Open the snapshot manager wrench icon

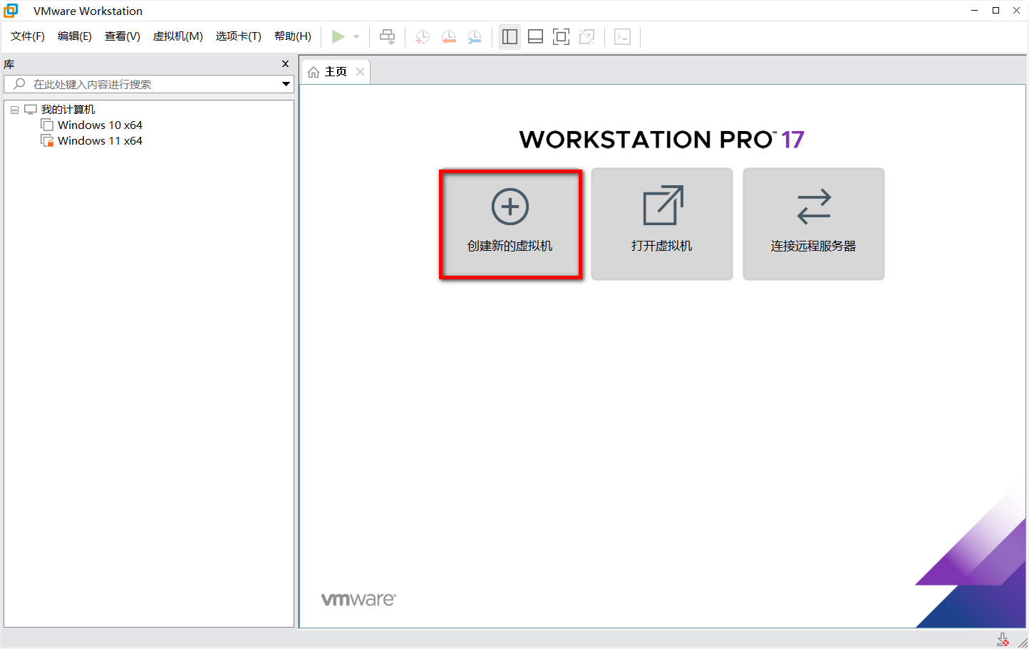[474, 36]
